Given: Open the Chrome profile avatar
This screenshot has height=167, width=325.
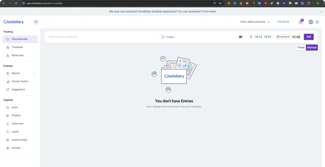Looking at the screenshot, I should click(x=317, y=3).
